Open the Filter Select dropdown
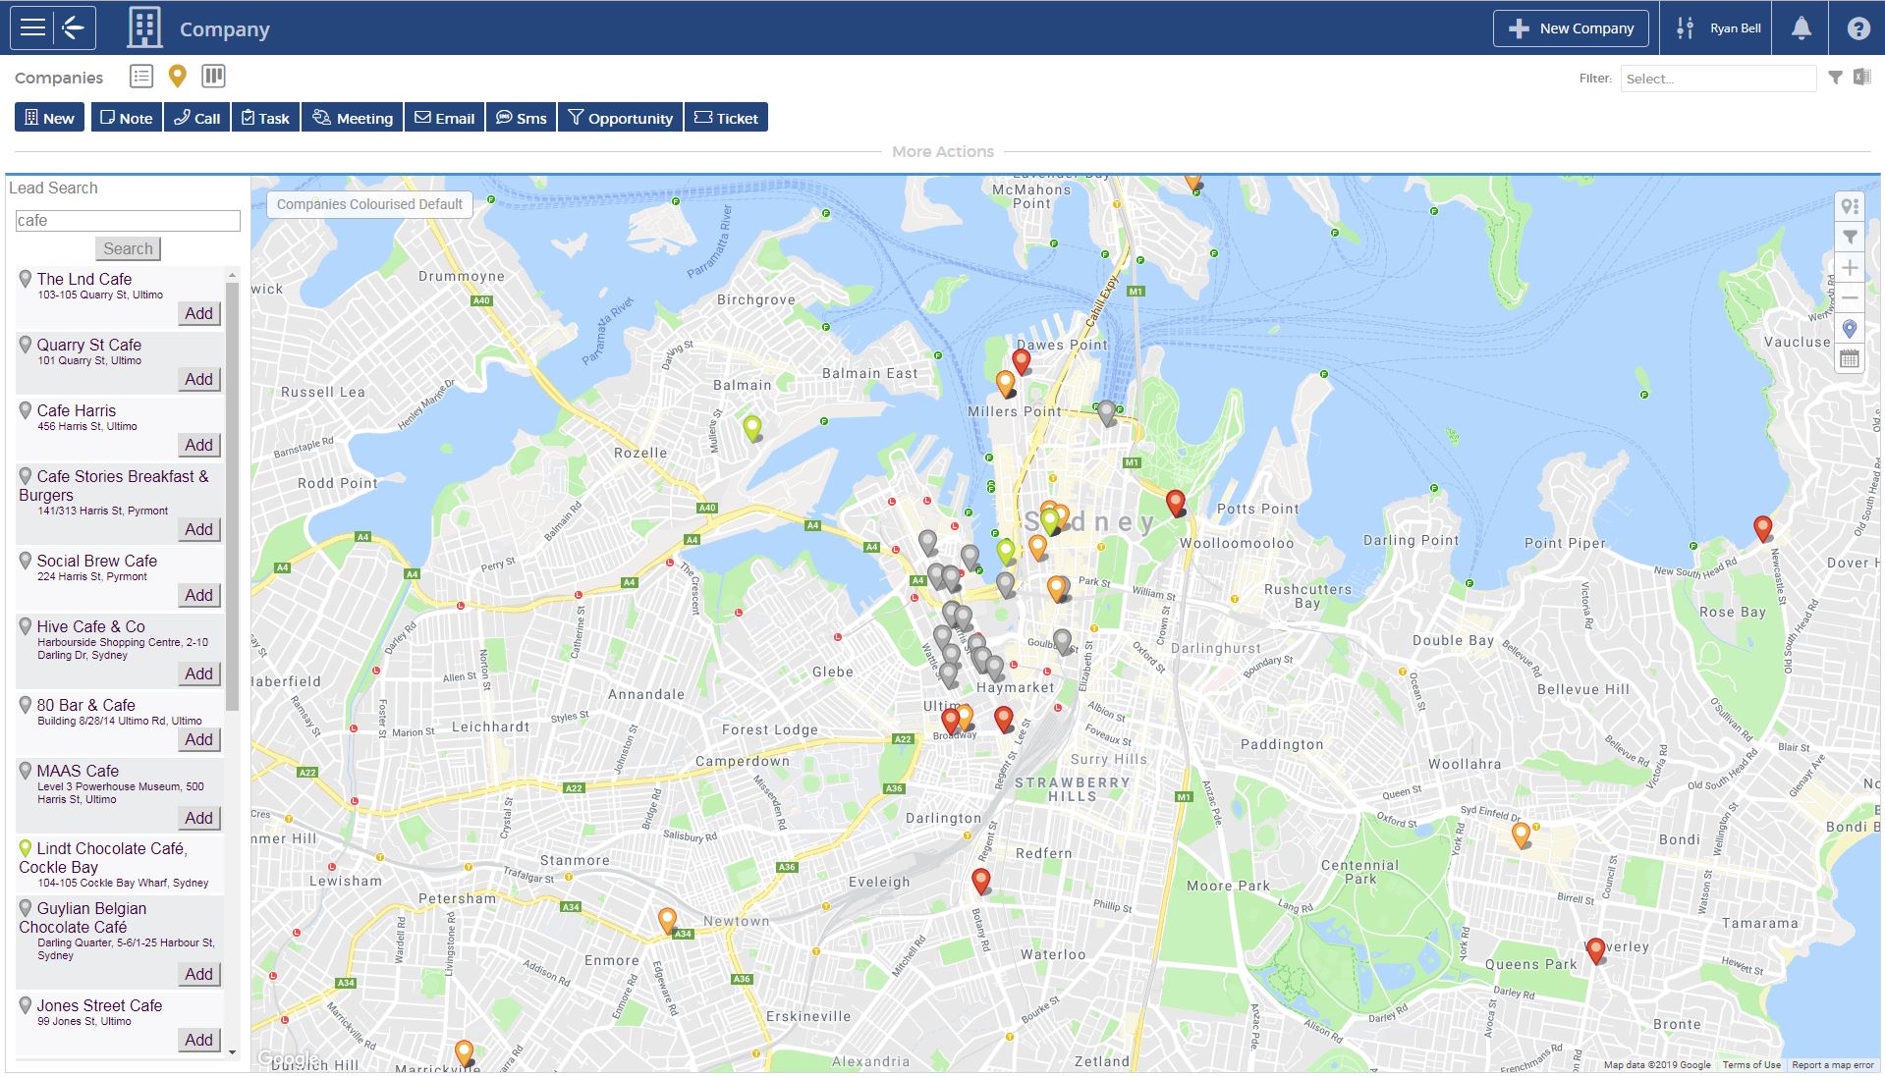 coord(1718,79)
